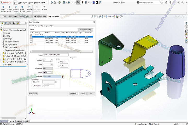Open the Narzędzia menu
The image size is (188, 125).
(38, 2)
